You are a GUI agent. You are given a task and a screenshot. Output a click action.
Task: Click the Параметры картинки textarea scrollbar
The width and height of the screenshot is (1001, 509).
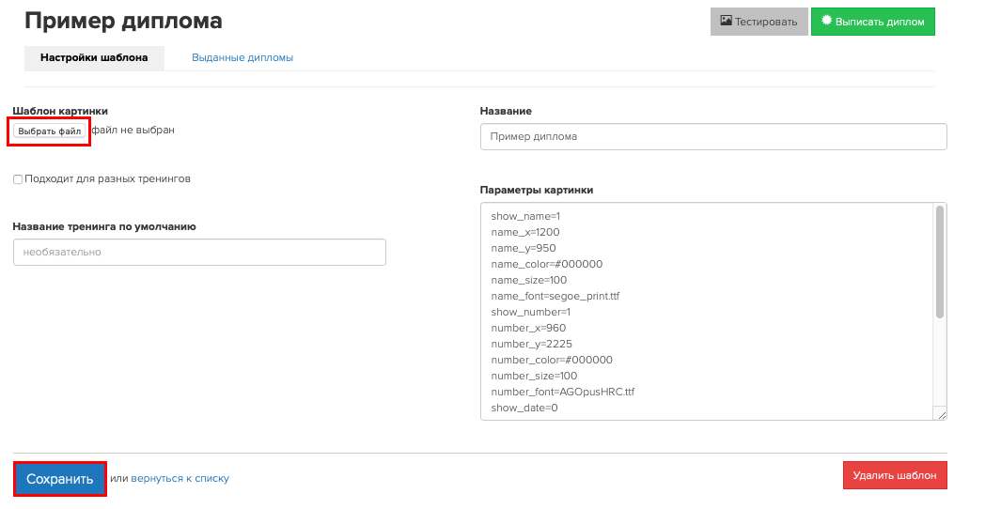click(940, 262)
